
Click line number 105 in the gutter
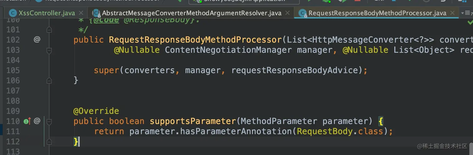click(x=13, y=70)
